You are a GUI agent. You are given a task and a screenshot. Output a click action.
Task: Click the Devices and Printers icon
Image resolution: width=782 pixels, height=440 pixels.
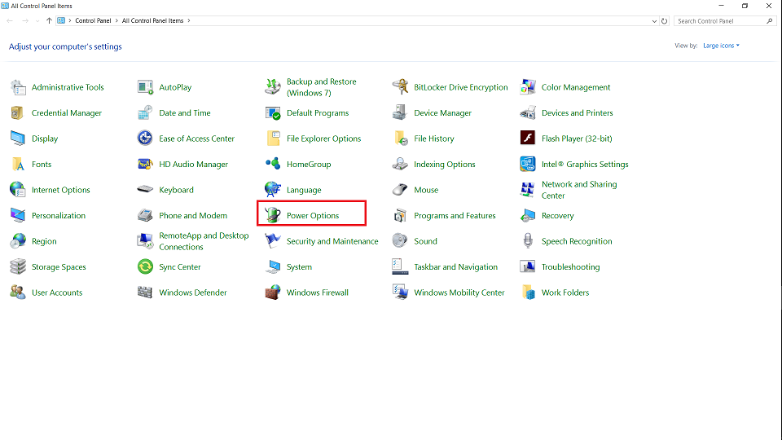[528, 112]
